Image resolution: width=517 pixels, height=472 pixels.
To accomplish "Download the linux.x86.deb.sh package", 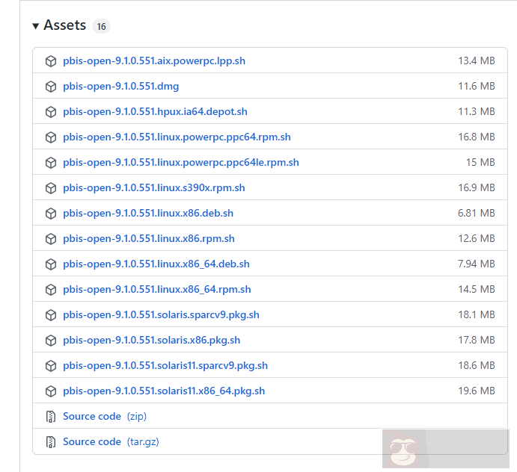I will (x=148, y=213).
